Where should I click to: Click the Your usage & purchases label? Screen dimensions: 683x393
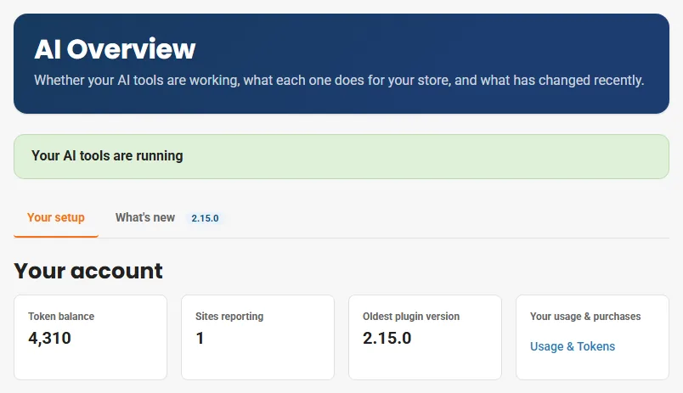coord(585,317)
